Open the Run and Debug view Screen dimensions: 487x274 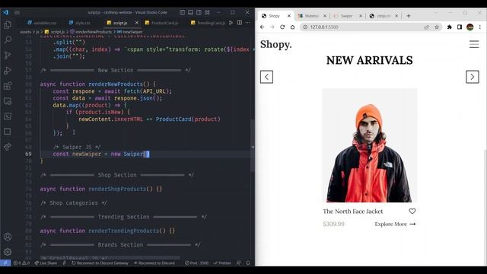(8, 70)
